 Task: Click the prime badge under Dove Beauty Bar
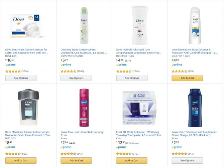tap(10, 65)
